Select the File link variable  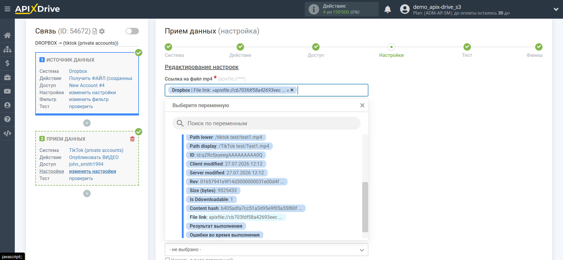pyautogui.click(x=236, y=217)
